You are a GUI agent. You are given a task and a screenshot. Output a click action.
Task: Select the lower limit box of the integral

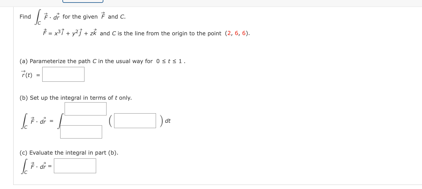81,132
